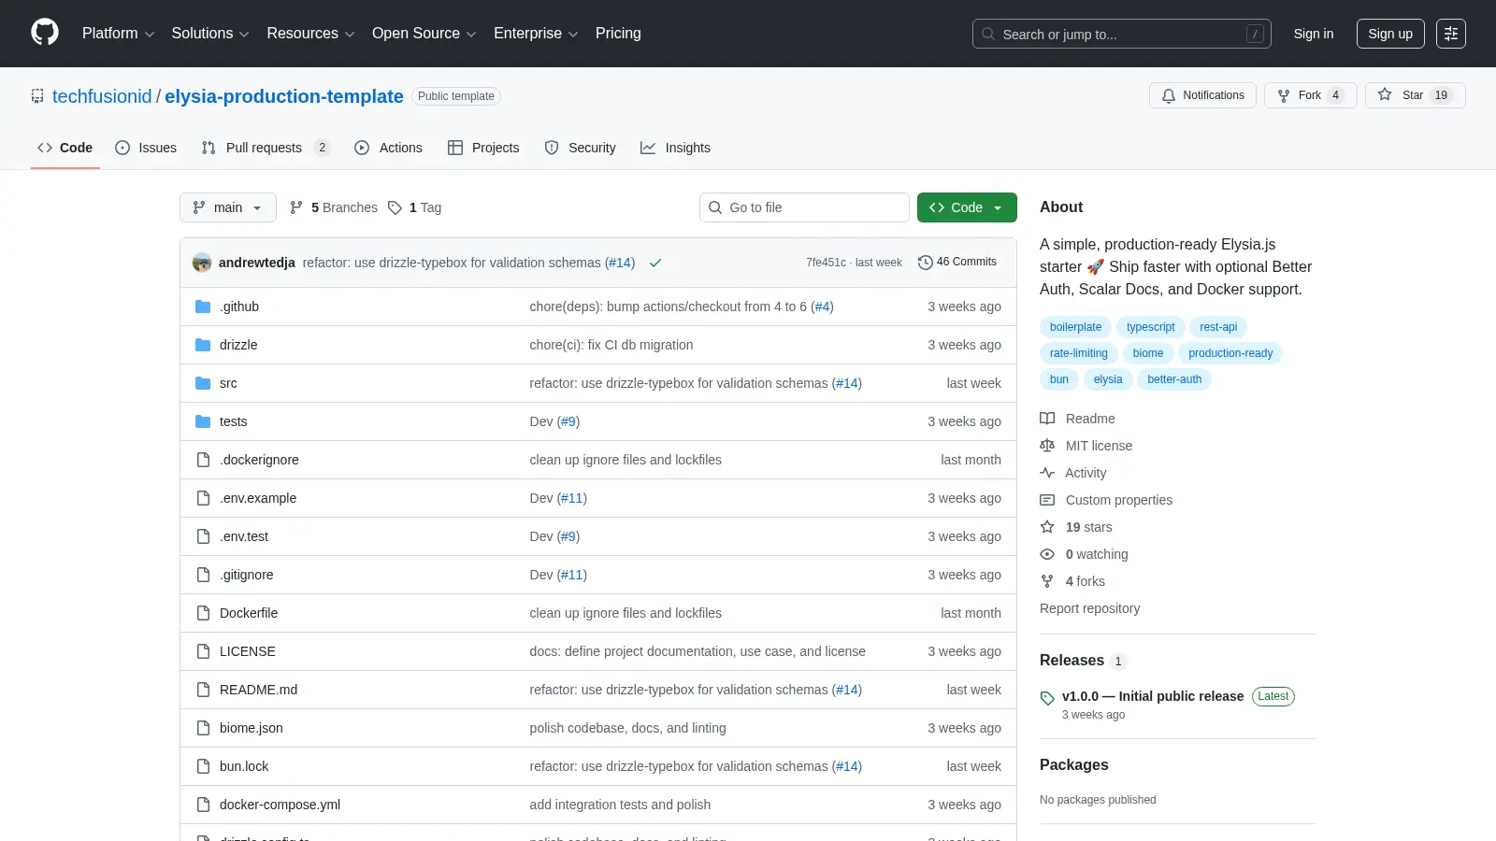
Task: Switch to the Actions tab
Action: [389, 148]
